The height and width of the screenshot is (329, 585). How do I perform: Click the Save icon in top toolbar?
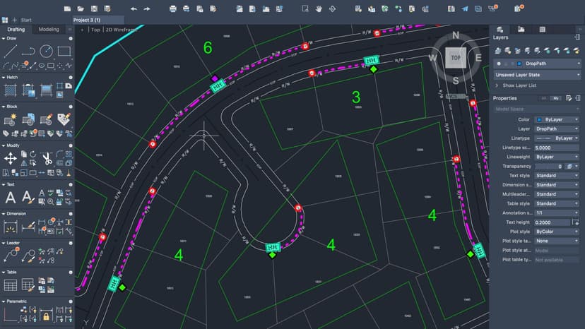(x=94, y=9)
